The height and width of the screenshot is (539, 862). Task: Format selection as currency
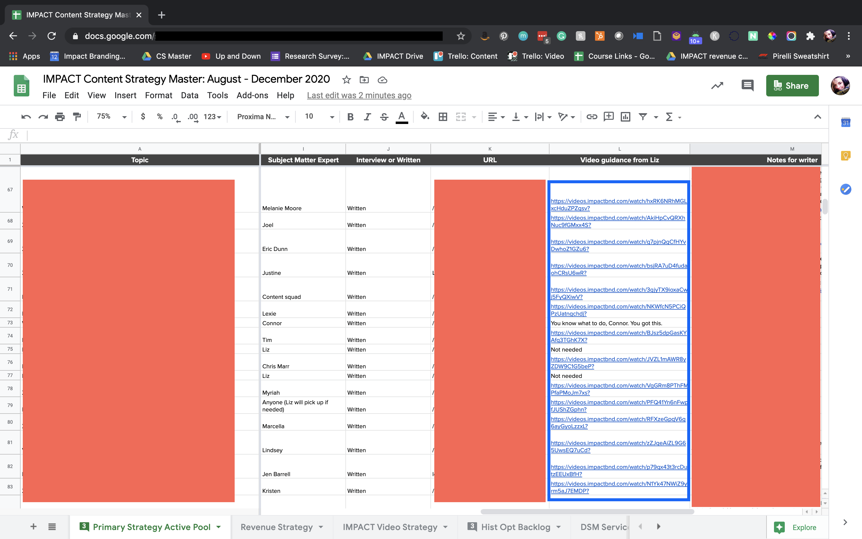pyautogui.click(x=143, y=116)
